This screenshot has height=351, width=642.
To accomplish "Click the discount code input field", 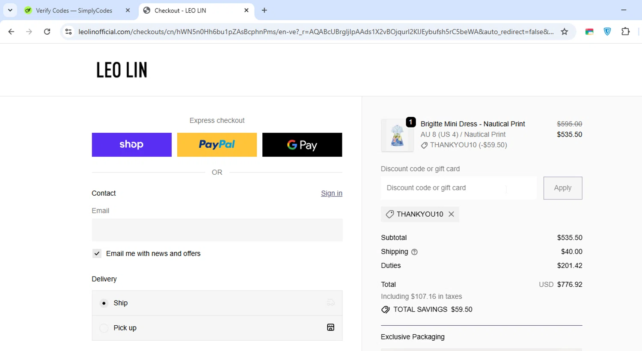I will click(458, 188).
